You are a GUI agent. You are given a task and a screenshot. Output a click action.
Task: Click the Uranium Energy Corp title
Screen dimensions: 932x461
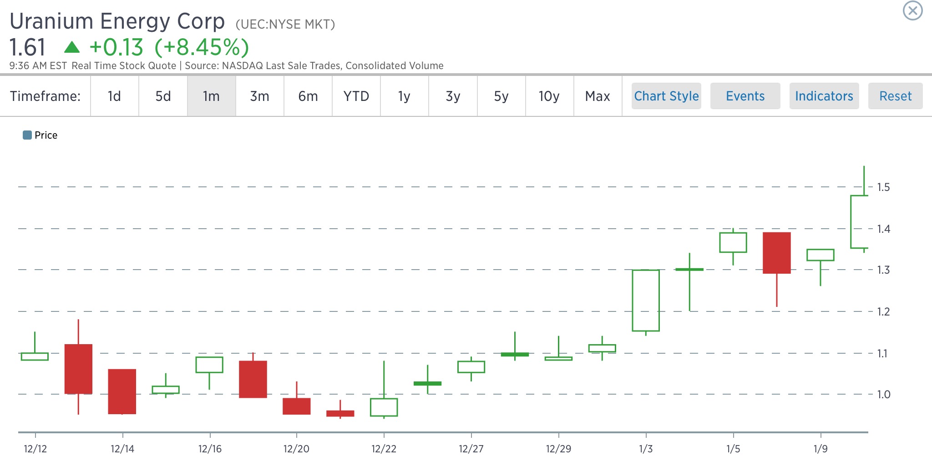[117, 21]
